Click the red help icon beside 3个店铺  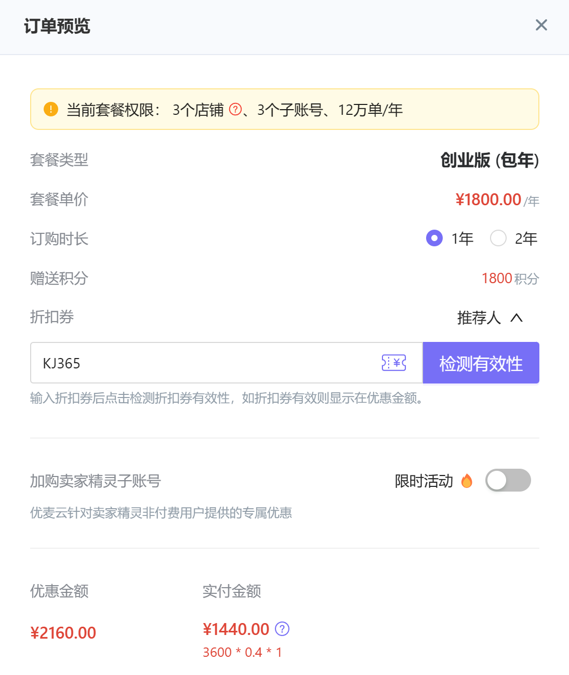[235, 109]
